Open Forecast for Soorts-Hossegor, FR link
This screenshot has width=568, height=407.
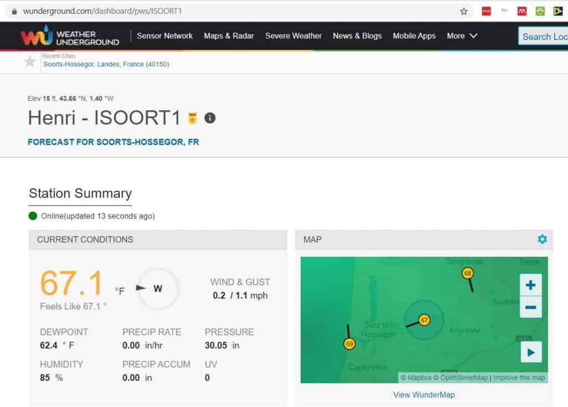pyautogui.click(x=113, y=142)
